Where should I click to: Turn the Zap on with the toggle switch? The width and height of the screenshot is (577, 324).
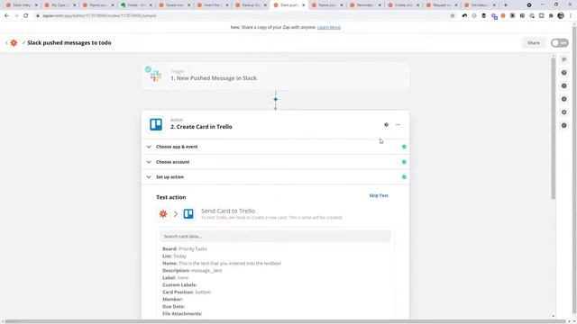click(559, 43)
